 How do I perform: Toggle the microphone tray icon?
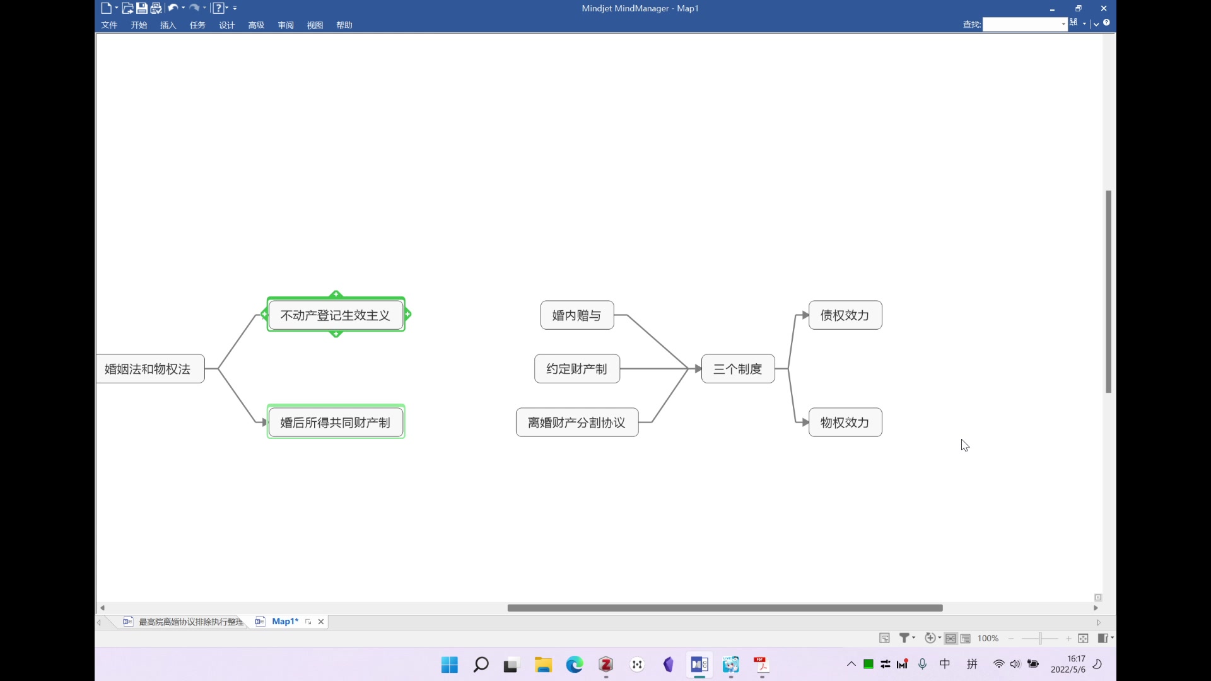coord(923,664)
